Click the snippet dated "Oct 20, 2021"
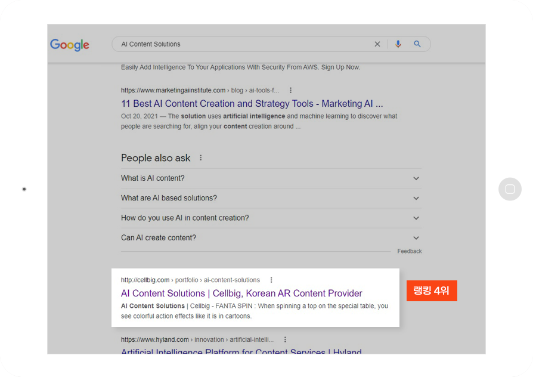 point(259,121)
